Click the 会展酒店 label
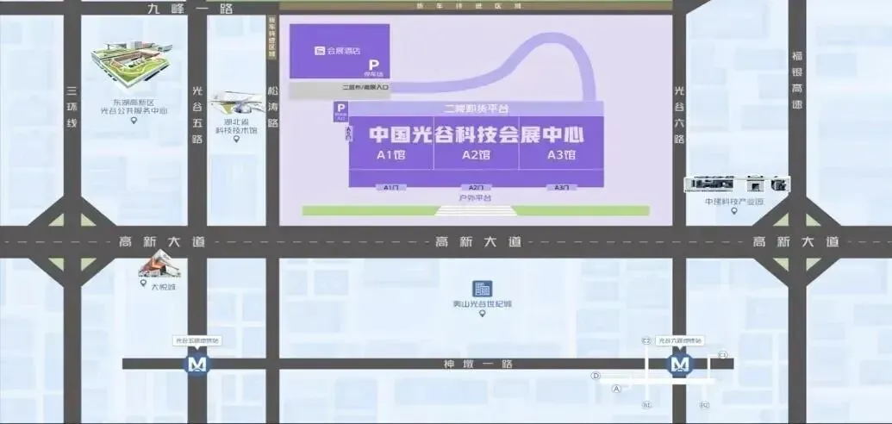Image resolution: width=892 pixels, height=424 pixels. pos(344,51)
